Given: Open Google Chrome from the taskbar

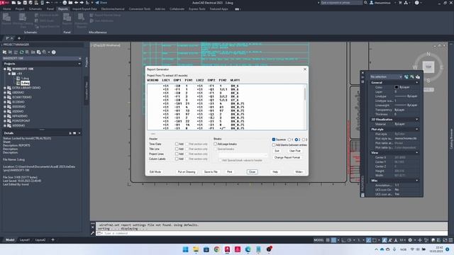Looking at the screenshot, I should click(x=216, y=249).
